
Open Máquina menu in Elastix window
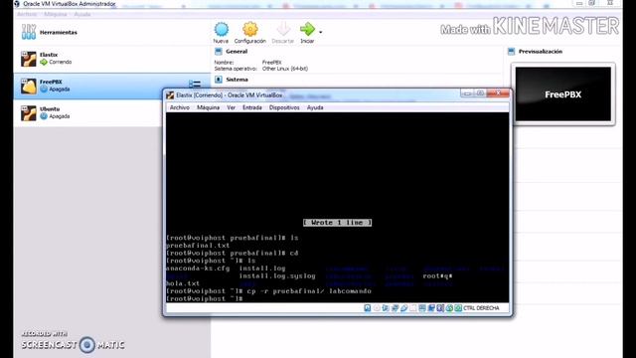tap(208, 107)
